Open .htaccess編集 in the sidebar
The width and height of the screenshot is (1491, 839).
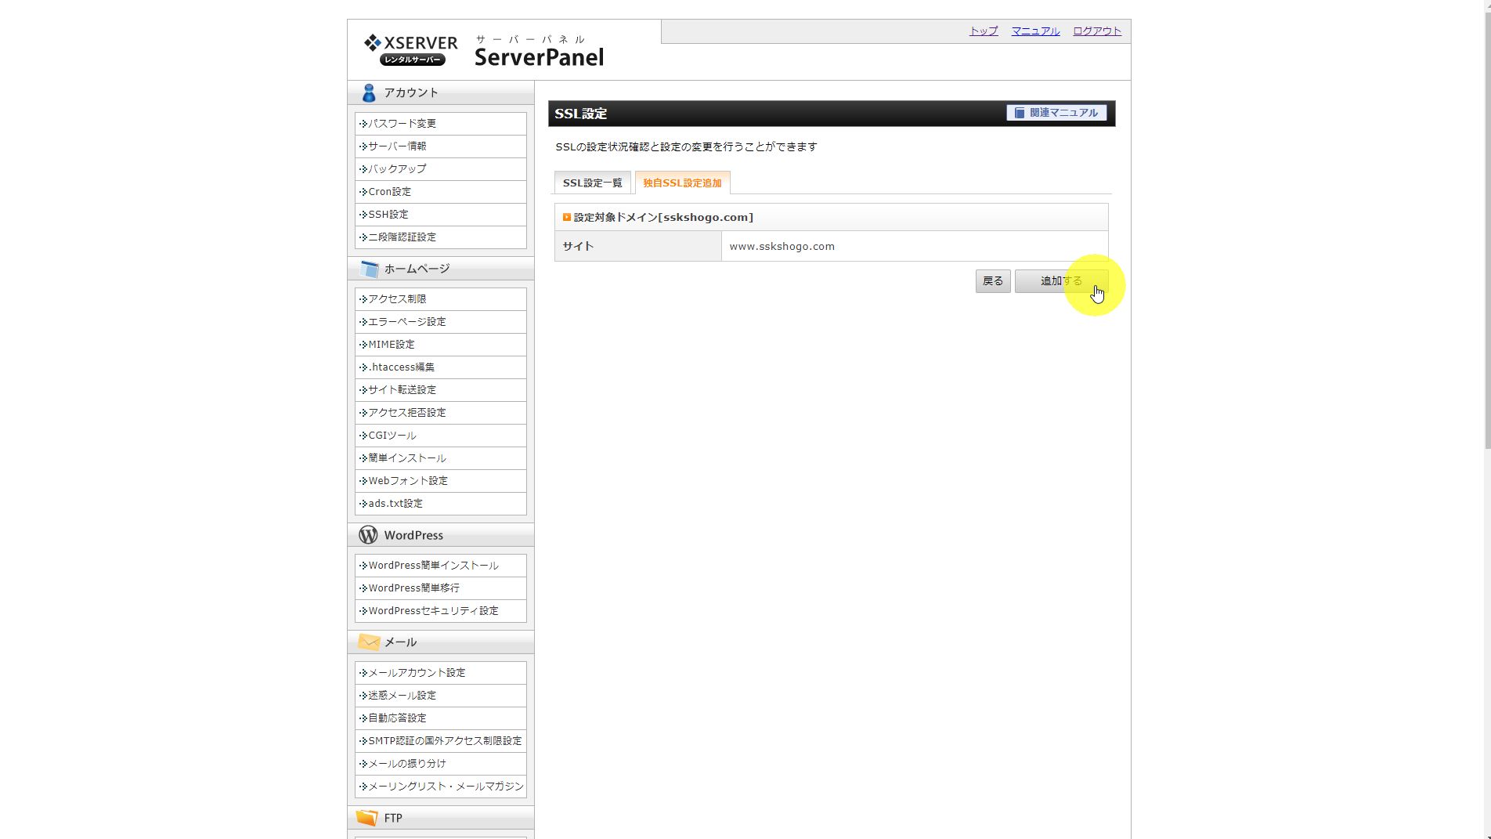(401, 367)
